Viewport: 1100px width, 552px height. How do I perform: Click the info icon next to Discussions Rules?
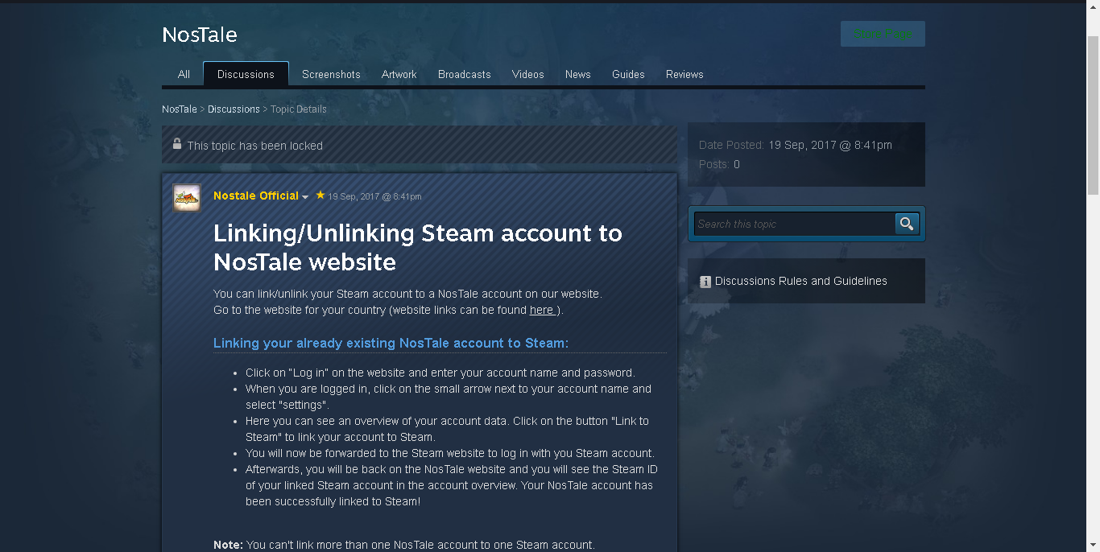tap(705, 282)
